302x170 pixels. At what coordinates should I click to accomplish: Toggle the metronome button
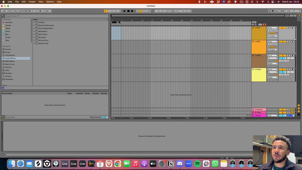tap(40, 11)
